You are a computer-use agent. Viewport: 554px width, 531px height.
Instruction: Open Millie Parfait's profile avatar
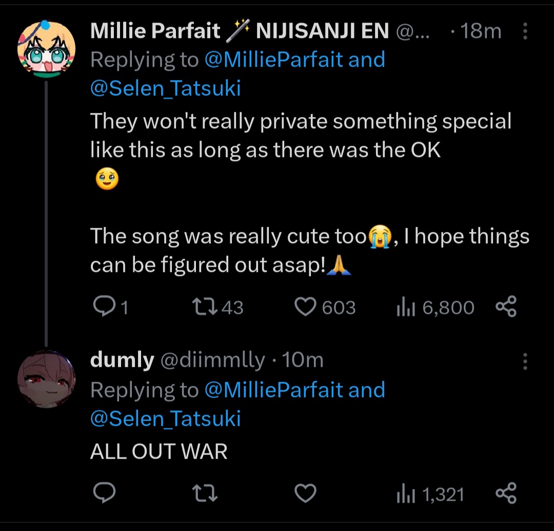(46, 50)
